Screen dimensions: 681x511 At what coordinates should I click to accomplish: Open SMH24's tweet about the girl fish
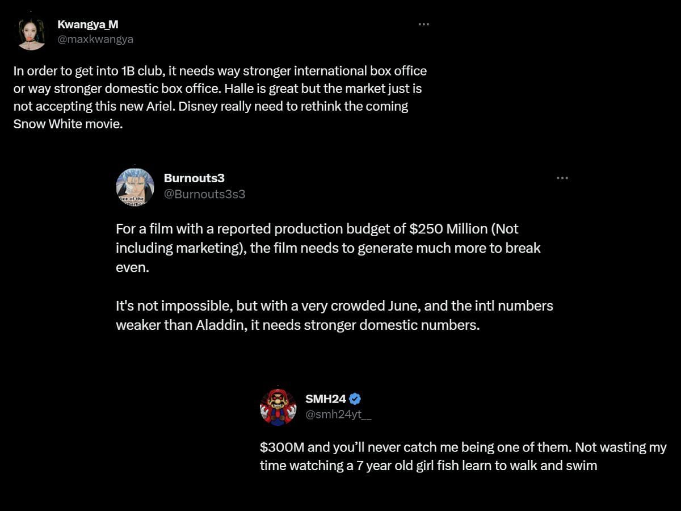(463, 456)
